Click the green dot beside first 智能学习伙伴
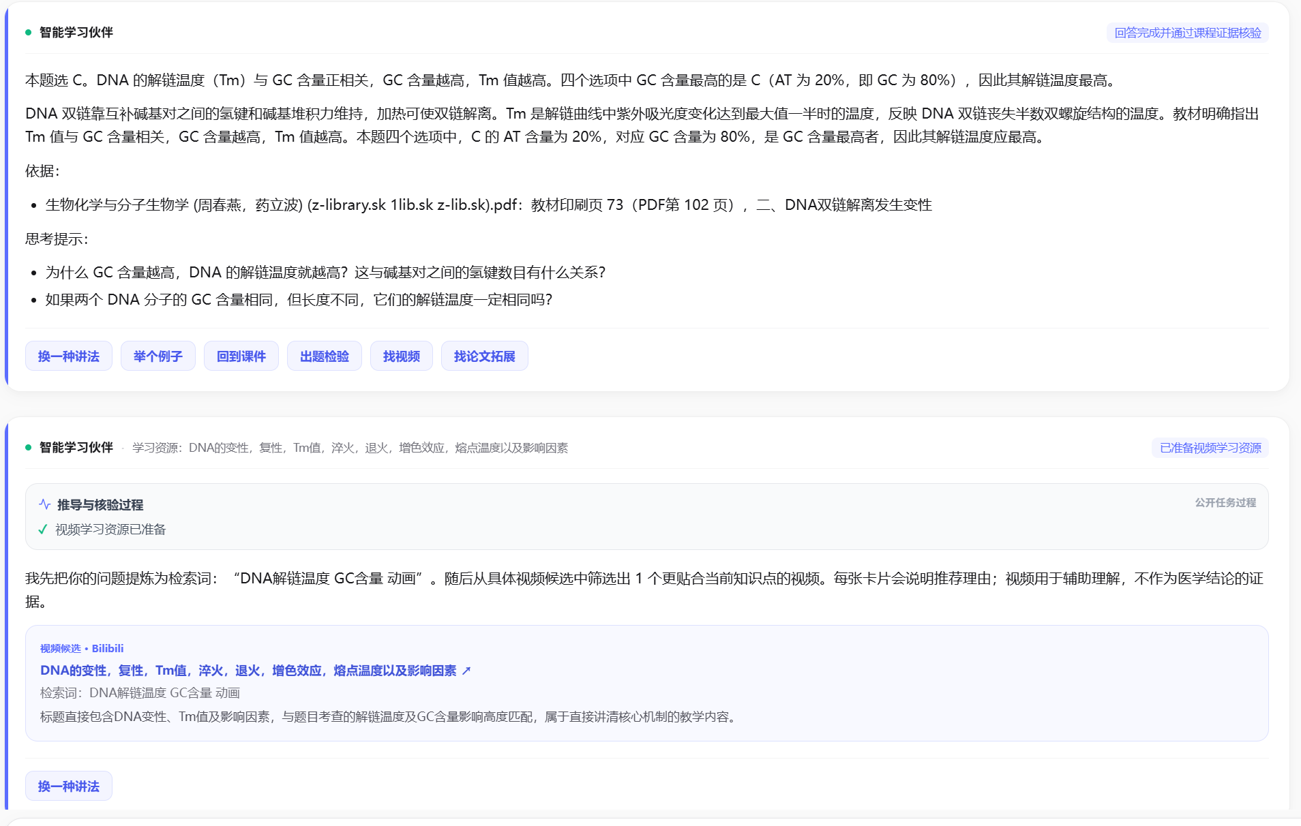 [x=29, y=32]
